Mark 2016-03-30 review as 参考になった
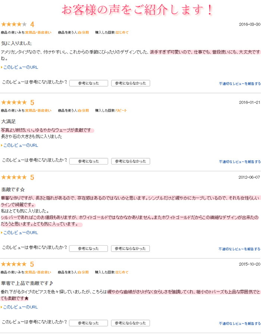The height and width of the screenshot is (335, 261). (89, 83)
